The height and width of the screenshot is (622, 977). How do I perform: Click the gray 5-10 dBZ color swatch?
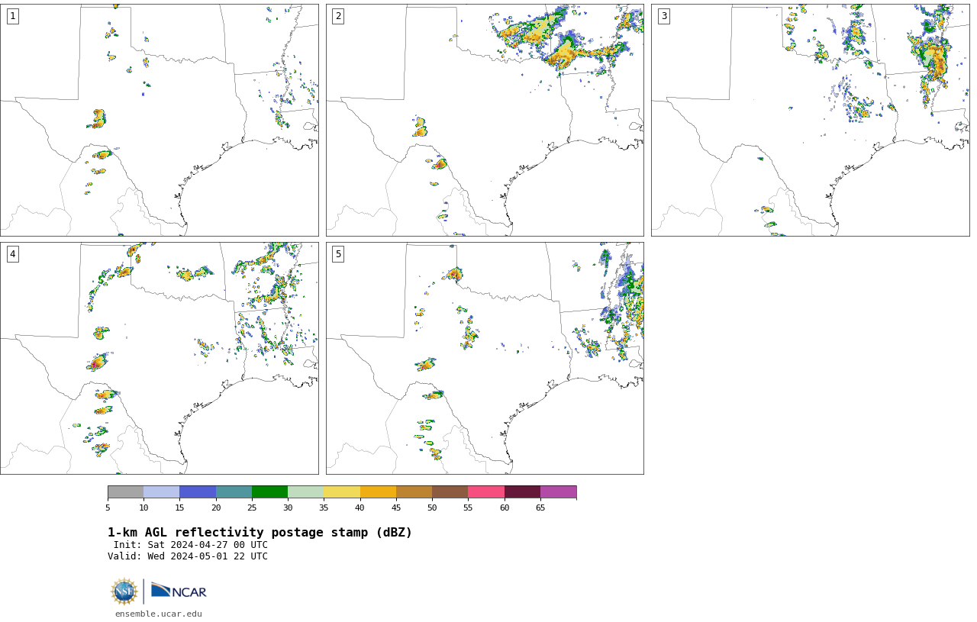125,491
